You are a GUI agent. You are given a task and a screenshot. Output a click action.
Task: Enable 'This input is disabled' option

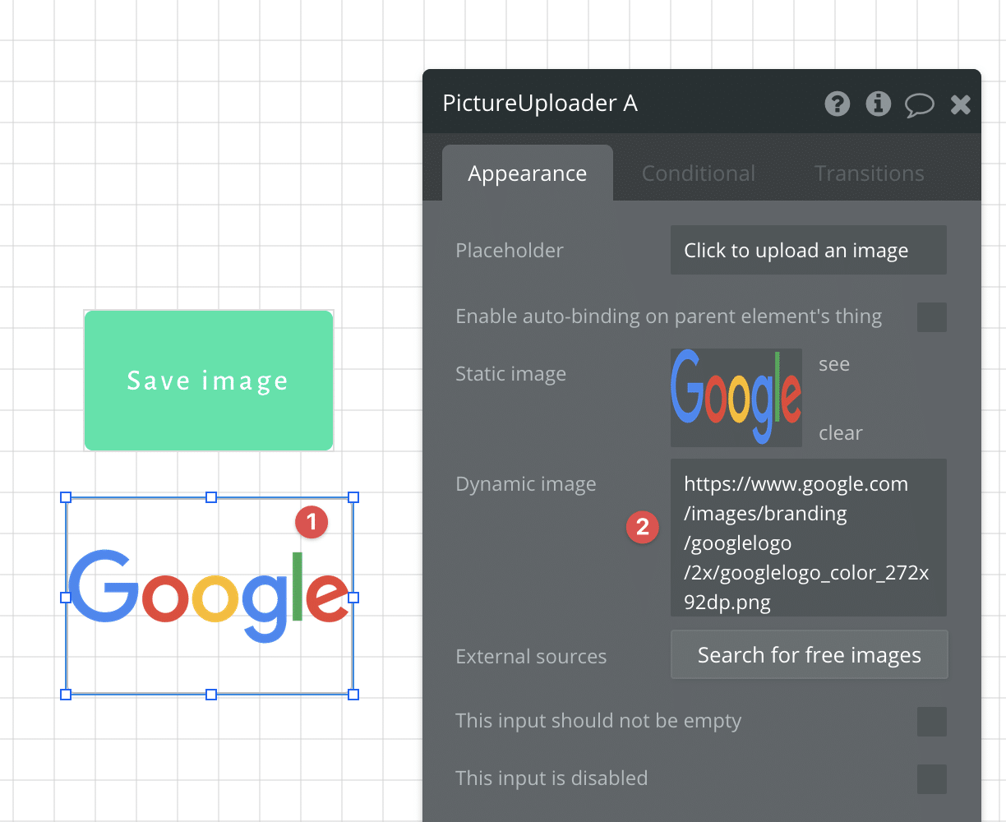pos(932,779)
